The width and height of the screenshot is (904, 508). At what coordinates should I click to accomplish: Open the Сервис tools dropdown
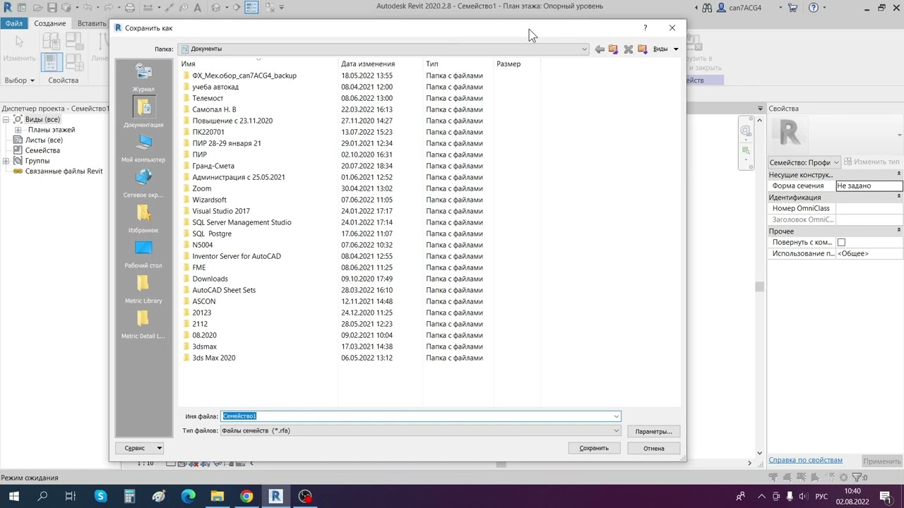pos(139,448)
